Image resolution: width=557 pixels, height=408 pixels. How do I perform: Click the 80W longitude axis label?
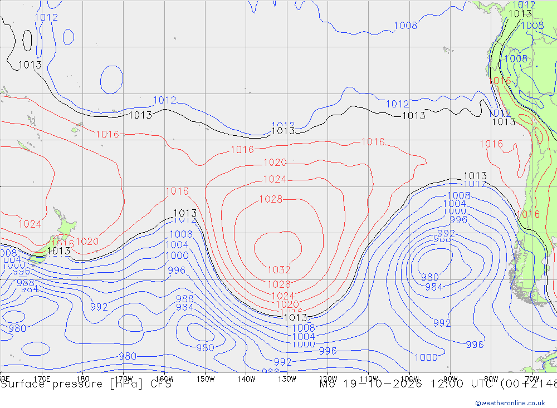click(x=491, y=379)
